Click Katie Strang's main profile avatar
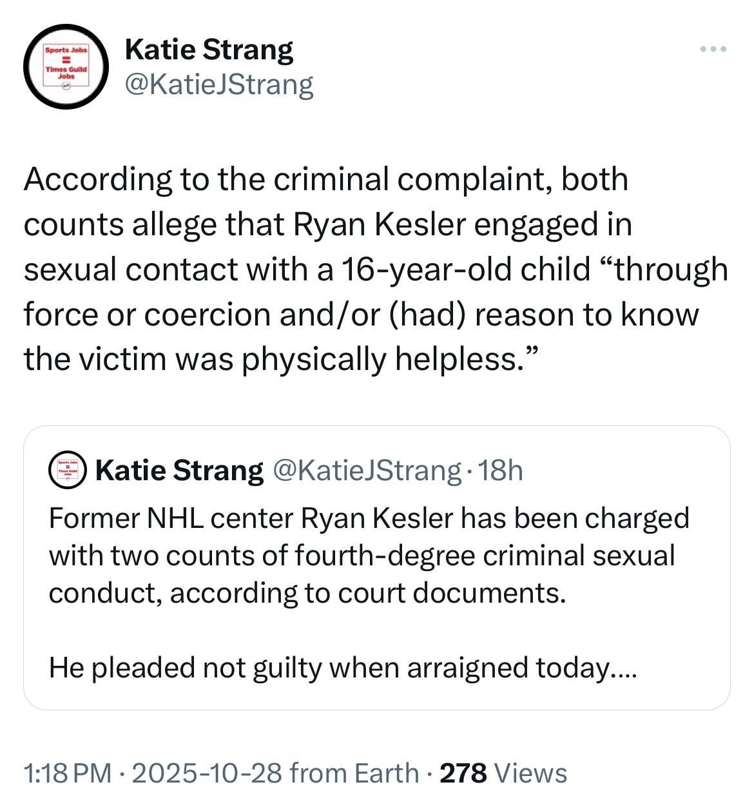Image resolution: width=754 pixels, height=807 pixels. click(x=65, y=66)
